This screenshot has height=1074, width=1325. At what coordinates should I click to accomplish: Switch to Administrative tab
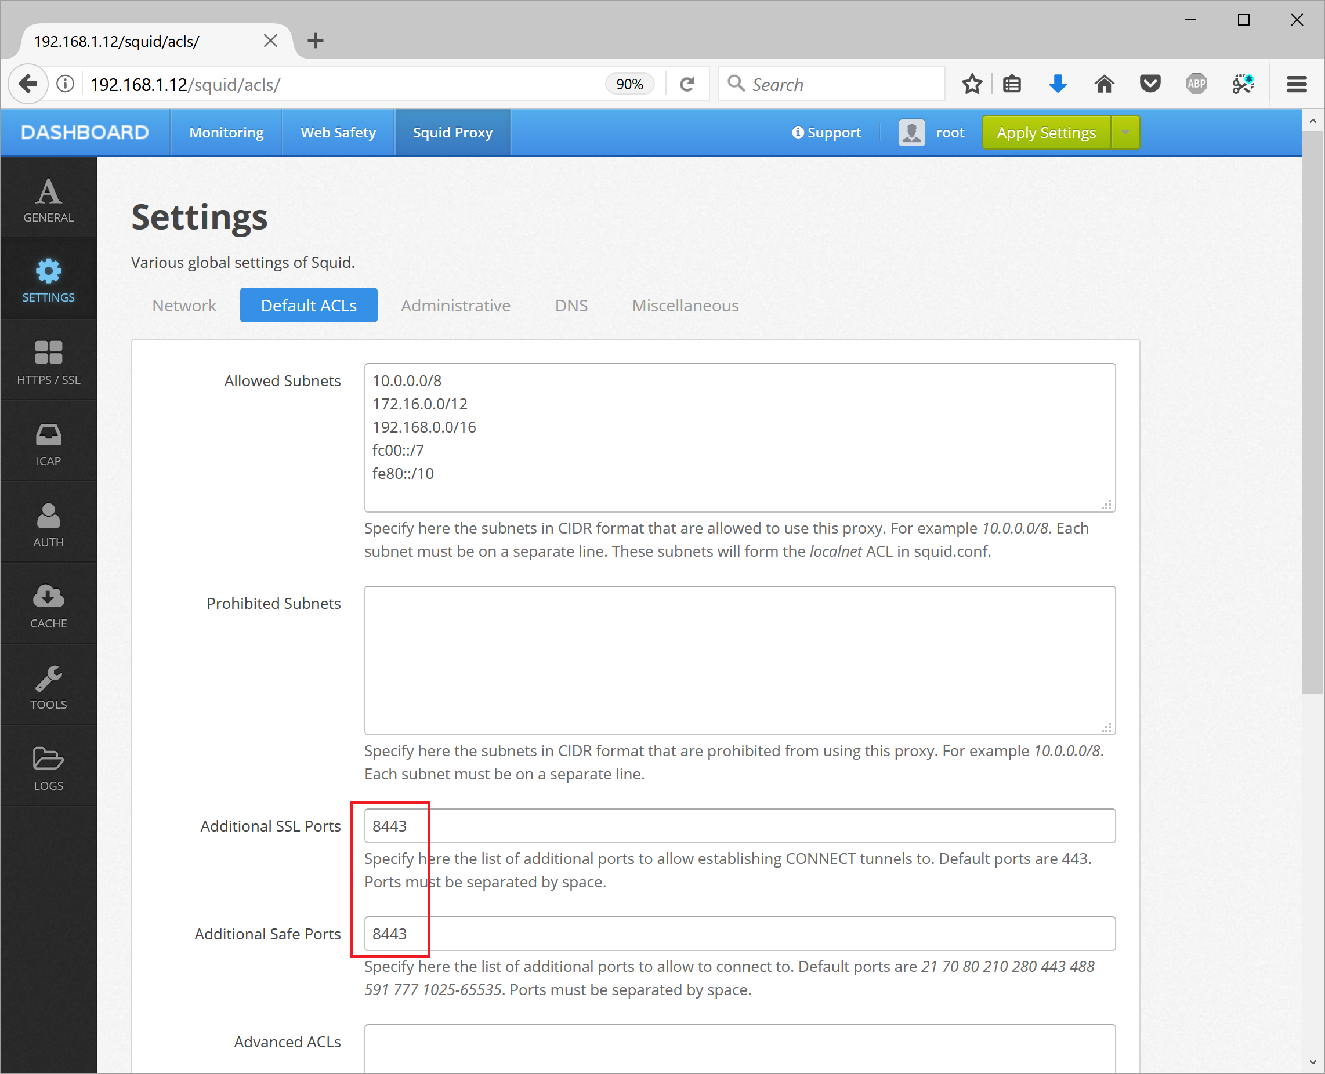pos(455,304)
